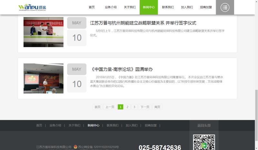Select 招商加盟 in top navigation
Image resolution: width=258 pixels, height=150 pixels.
pyautogui.click(x=206, y=7)
